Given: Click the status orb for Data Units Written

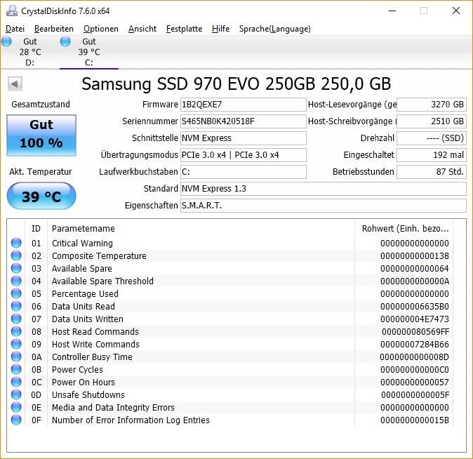Looking at the screenshot, I should pyautogui.click(x=16, y=319).
